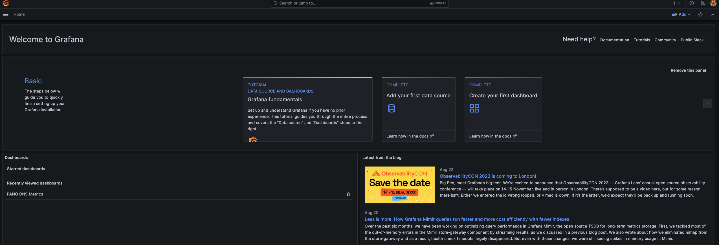Collapse the top search bar with chevron

(x=713, y=14)
